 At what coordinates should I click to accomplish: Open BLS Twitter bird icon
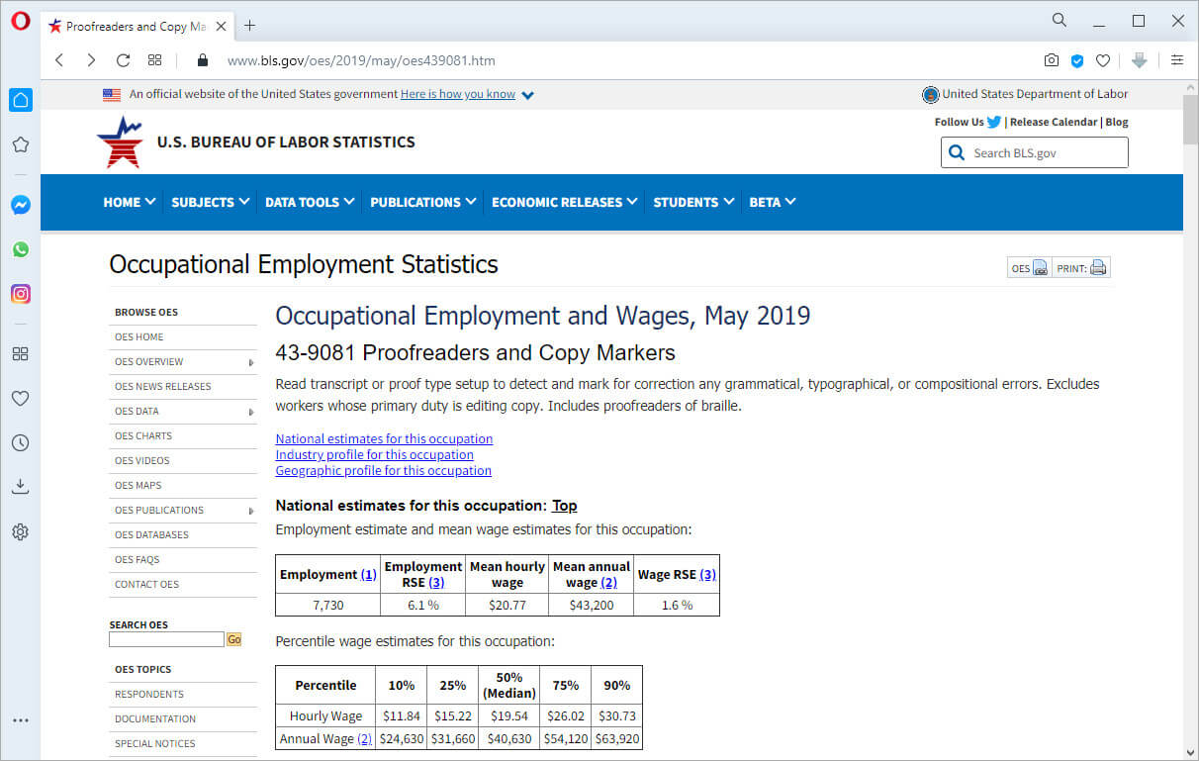[x=994, y=122]
